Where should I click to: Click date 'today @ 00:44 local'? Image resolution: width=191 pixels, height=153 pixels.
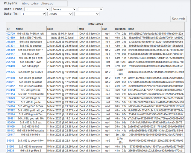[x=62, y=34]
